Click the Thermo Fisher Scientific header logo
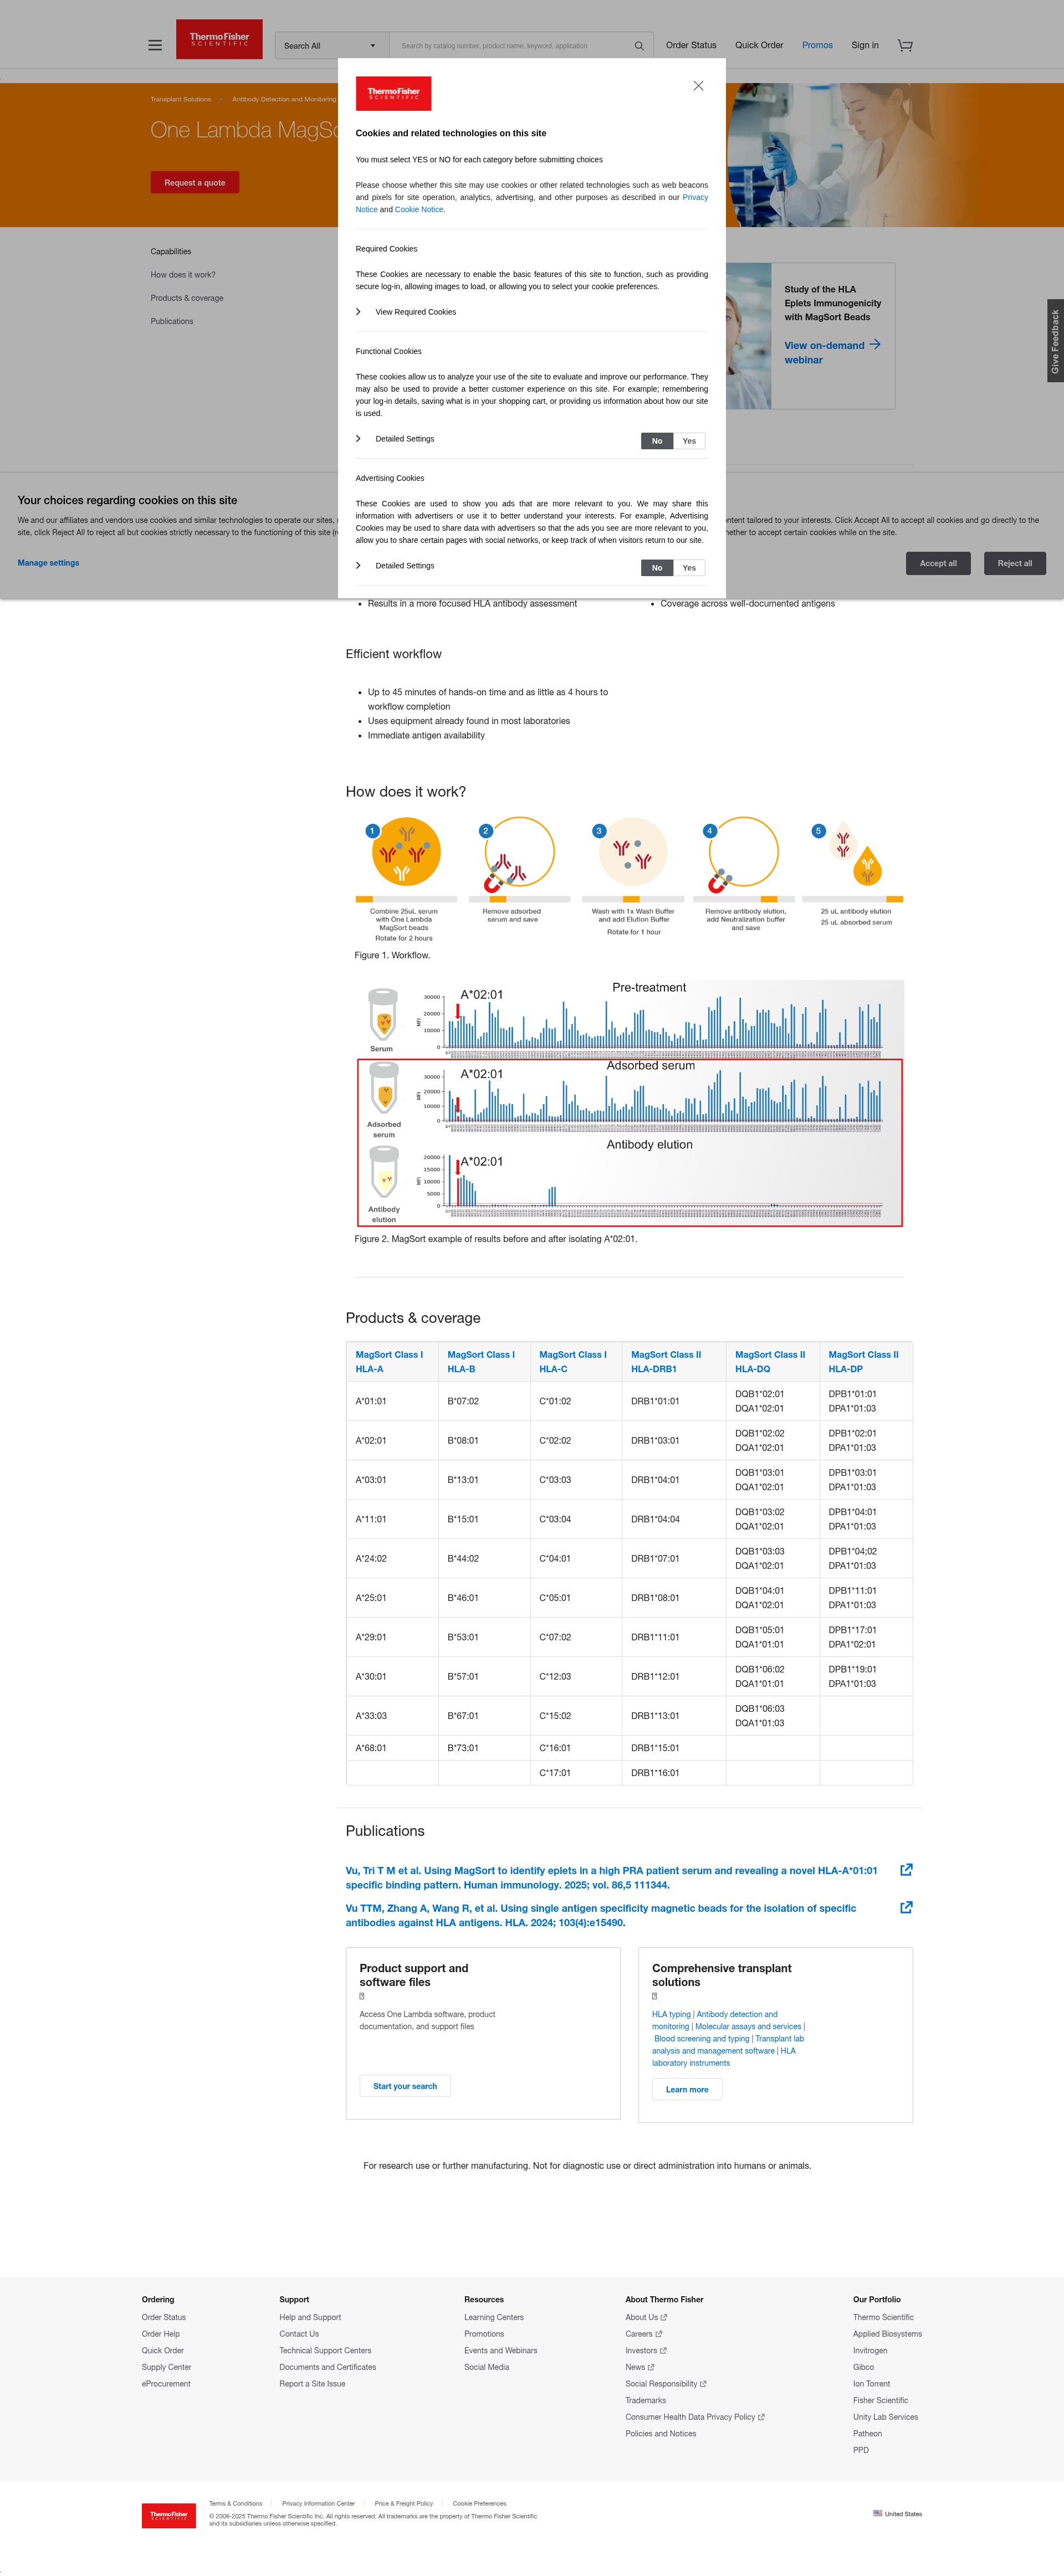Screen dimensions: 1064x2576 click(219, 39)
